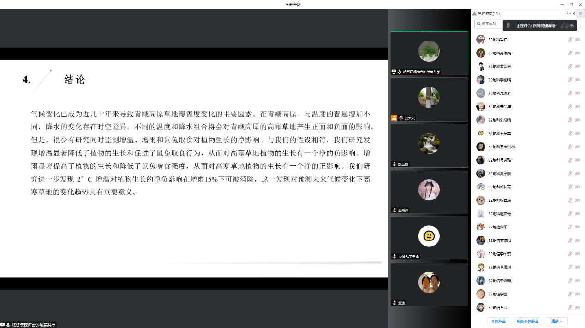Open the 更多 dropdown at panel bottom
Image resolution: width=585 pixels, height=328 pixels.
click(556, 321)
